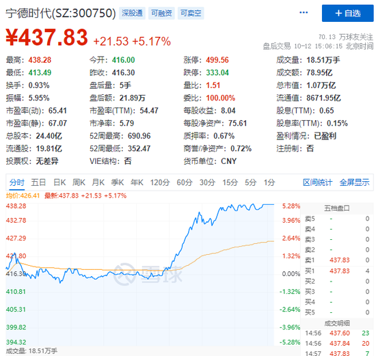Switch to 60分 interval tab
This screenshot has height=356, width=376.
[x=185, y=182]
